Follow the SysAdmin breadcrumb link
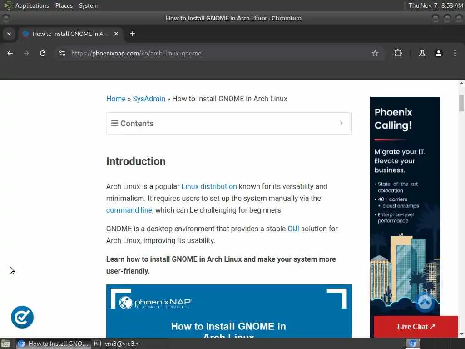 click(149, 99)
